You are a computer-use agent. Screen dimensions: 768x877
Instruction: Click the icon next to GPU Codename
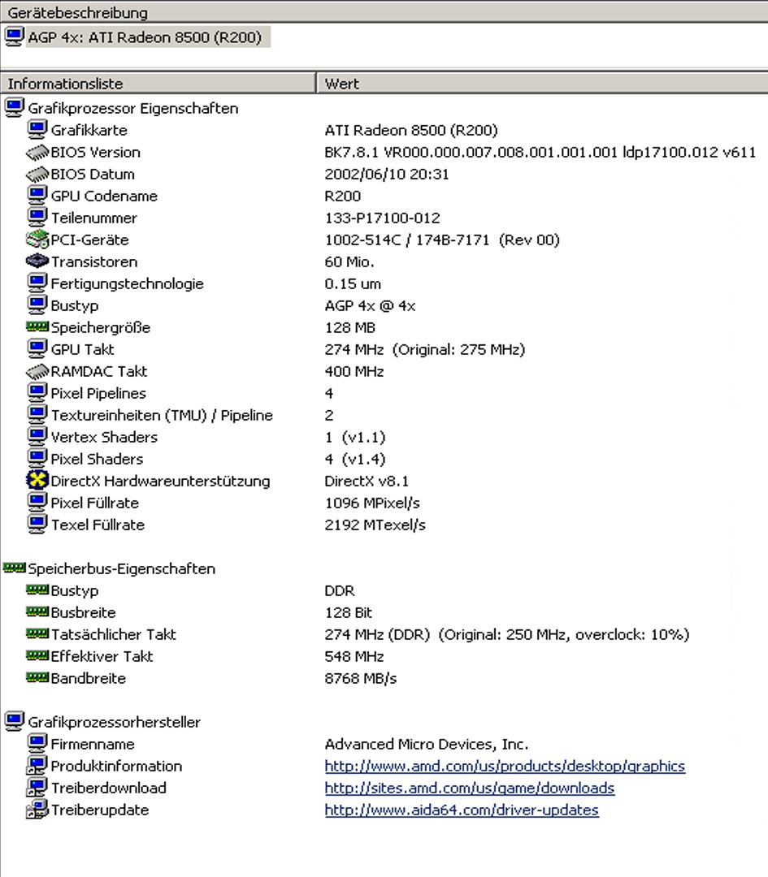37,196
